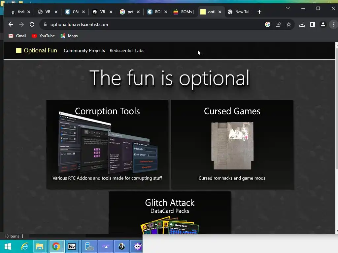Click the browser forward arrow
The height and width of the screenshot is (253, 338).
click(x=21, y=24)
